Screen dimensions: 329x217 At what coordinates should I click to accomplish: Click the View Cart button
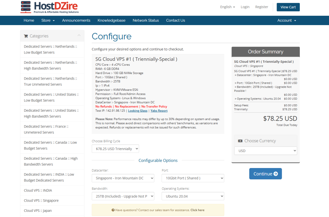288,7
